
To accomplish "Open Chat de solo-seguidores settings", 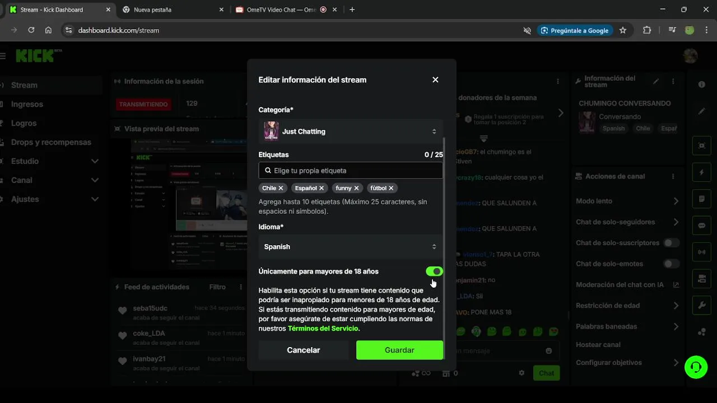I will 627,222.
